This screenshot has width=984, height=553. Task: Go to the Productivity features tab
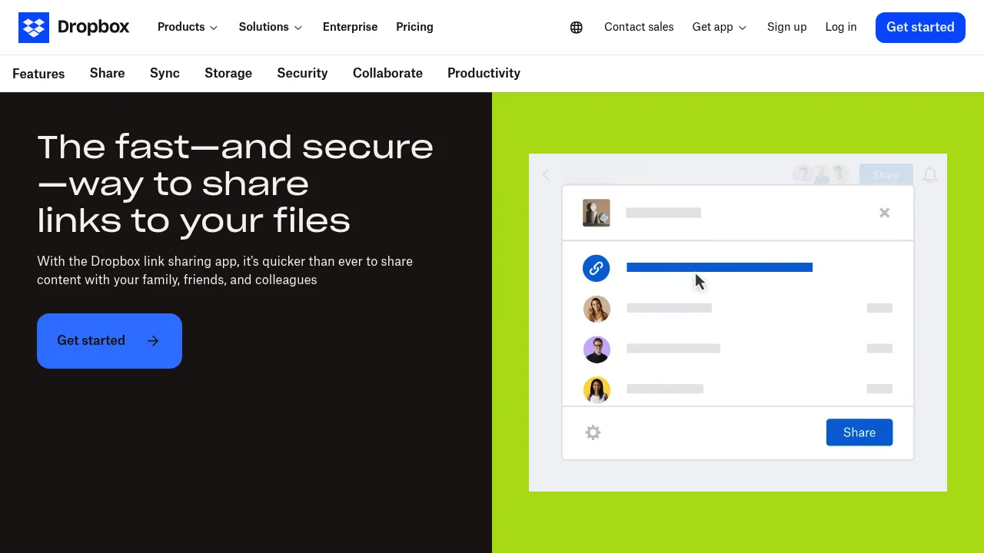484,73
